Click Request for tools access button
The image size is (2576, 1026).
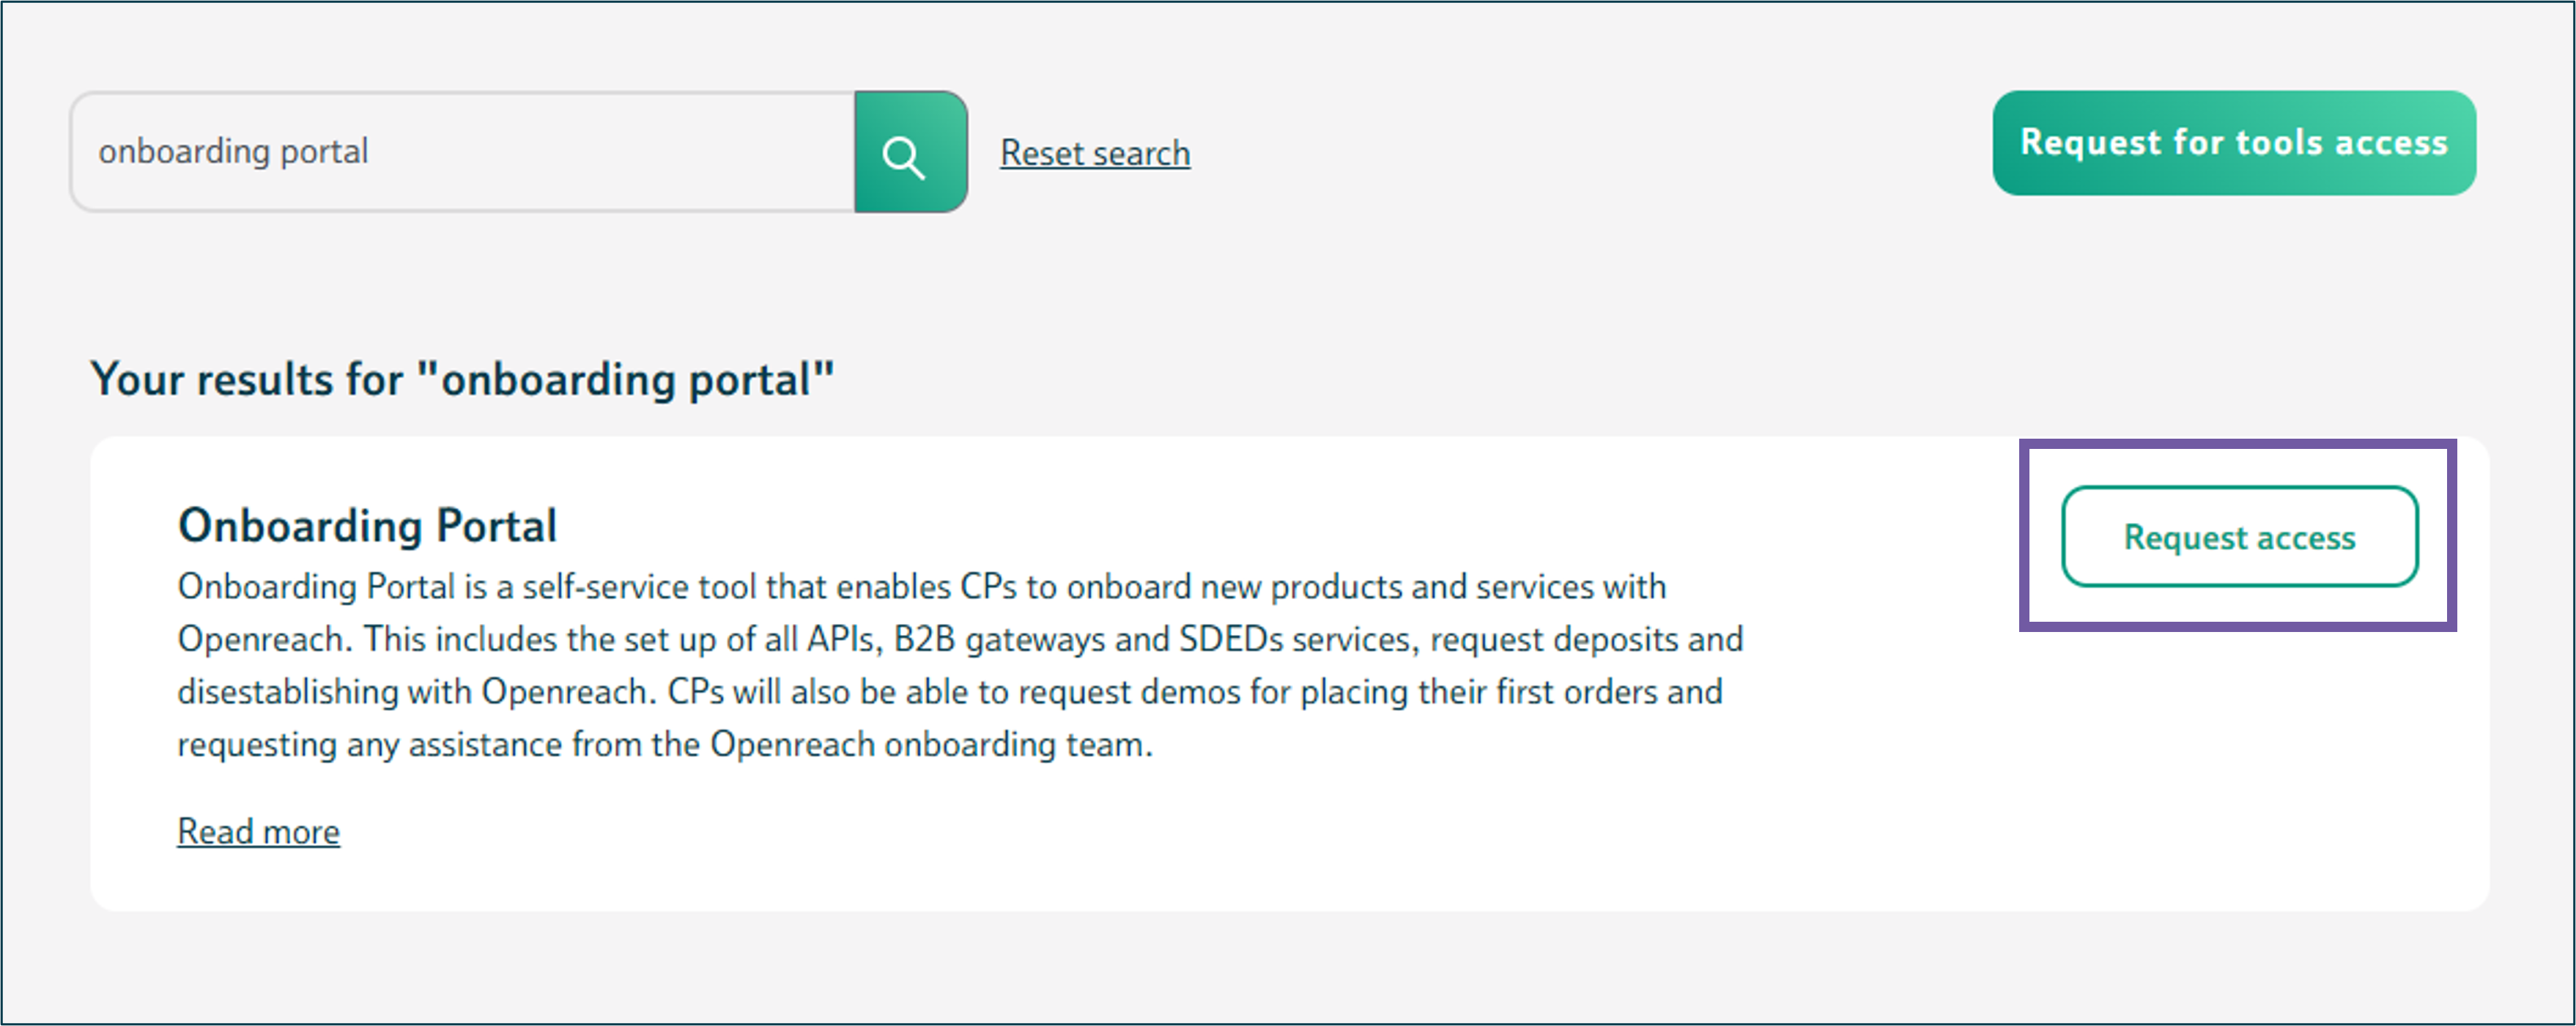click(2234, 143)
